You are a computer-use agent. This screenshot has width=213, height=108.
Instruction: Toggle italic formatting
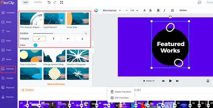(x=164, y=10)
